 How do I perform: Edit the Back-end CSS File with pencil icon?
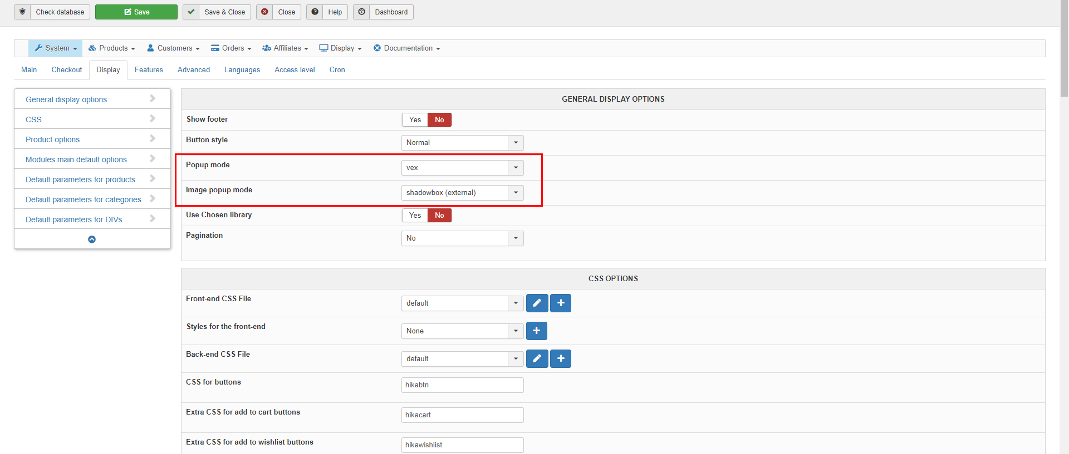[537, 358]
